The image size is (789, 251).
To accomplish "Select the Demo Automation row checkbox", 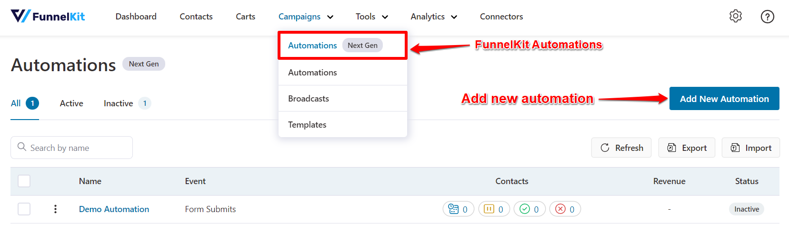I will 24,209.
